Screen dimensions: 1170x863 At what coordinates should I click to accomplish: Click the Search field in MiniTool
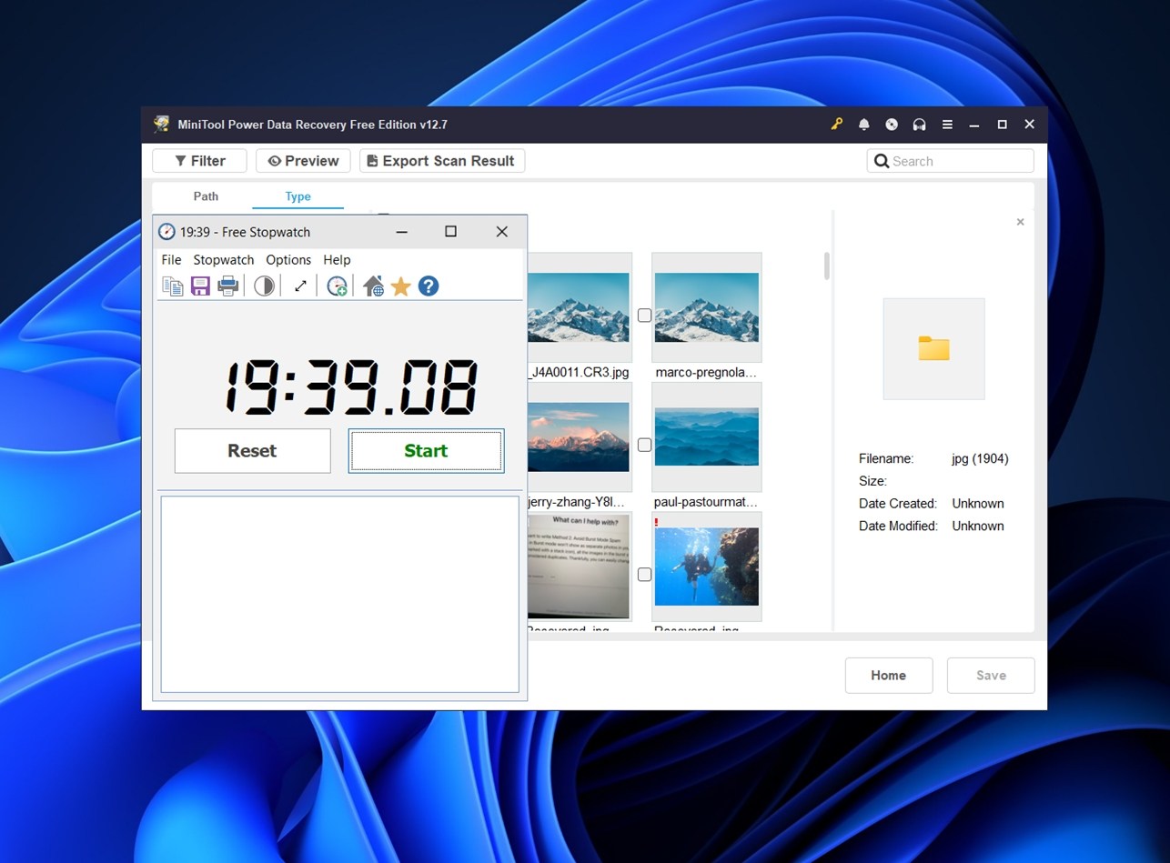pos(950,160)
